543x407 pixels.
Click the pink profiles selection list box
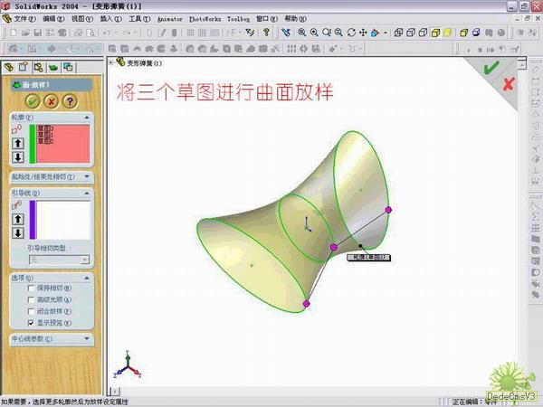click(62, 143)
